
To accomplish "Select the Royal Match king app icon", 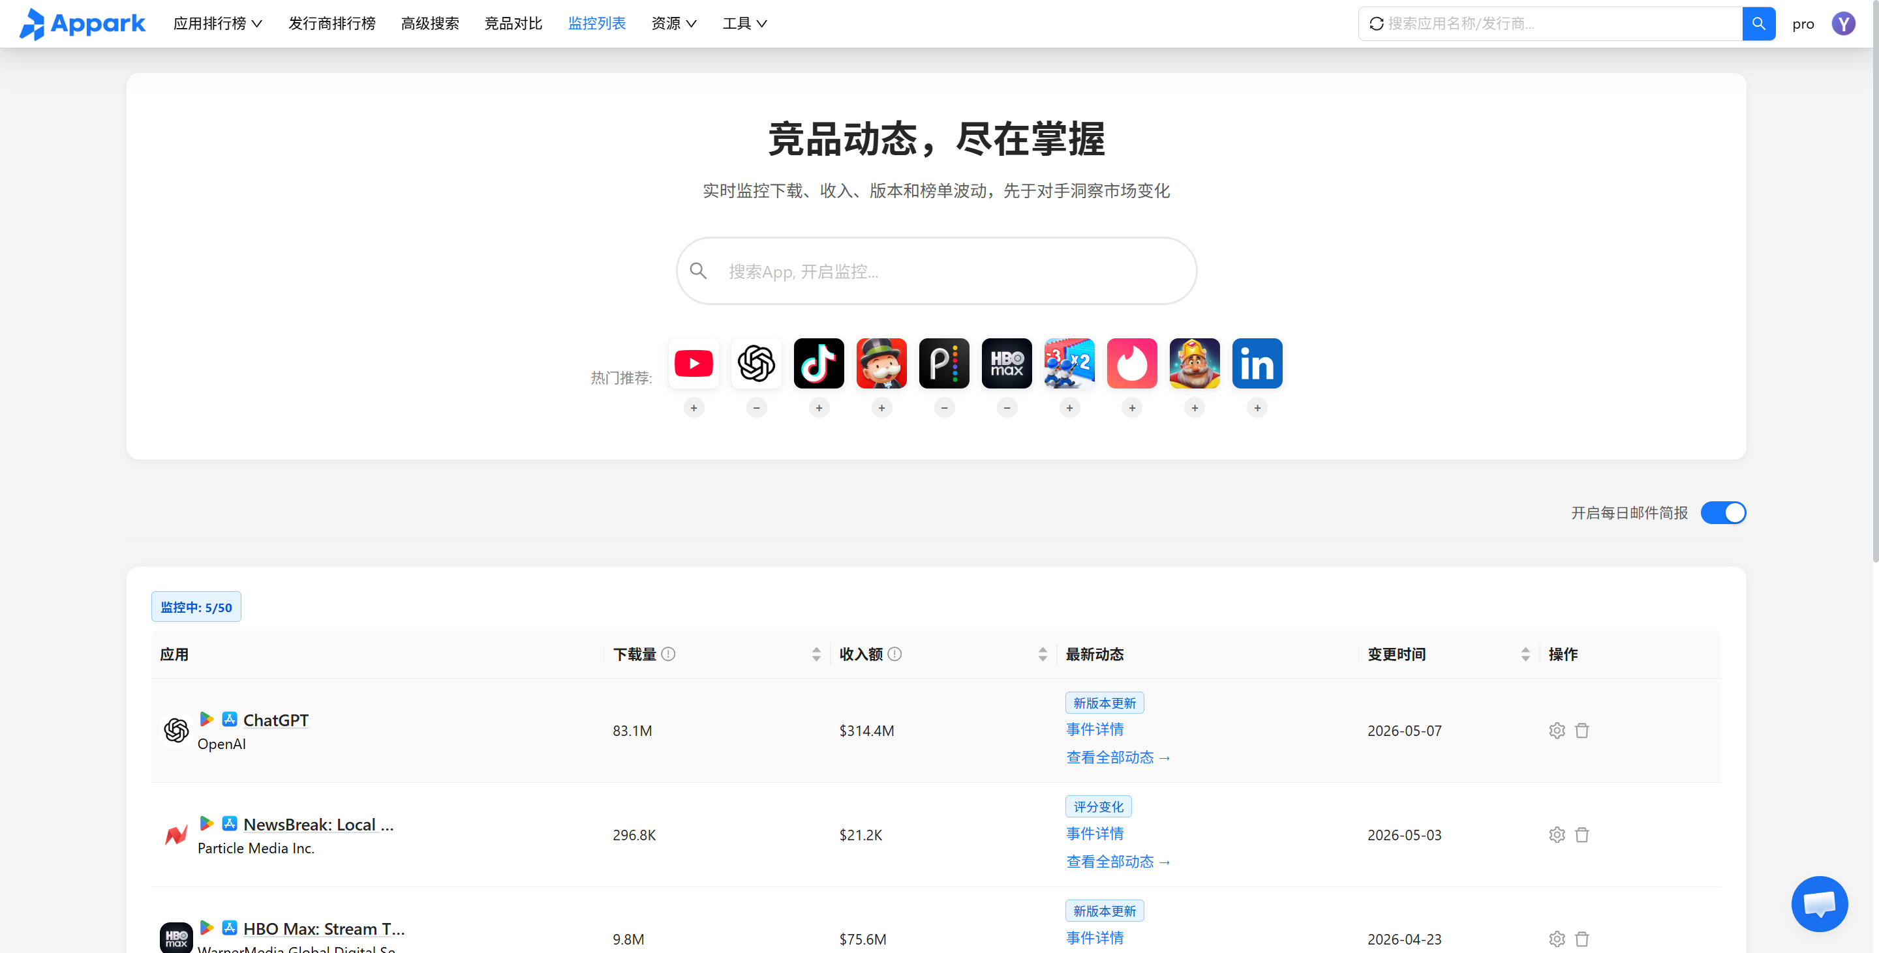I will [1195, 363].
